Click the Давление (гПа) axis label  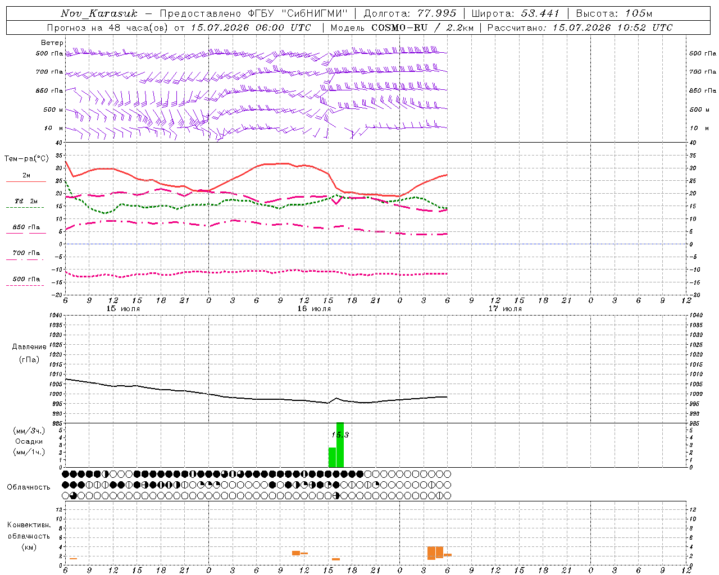click(x=29, y=353)
